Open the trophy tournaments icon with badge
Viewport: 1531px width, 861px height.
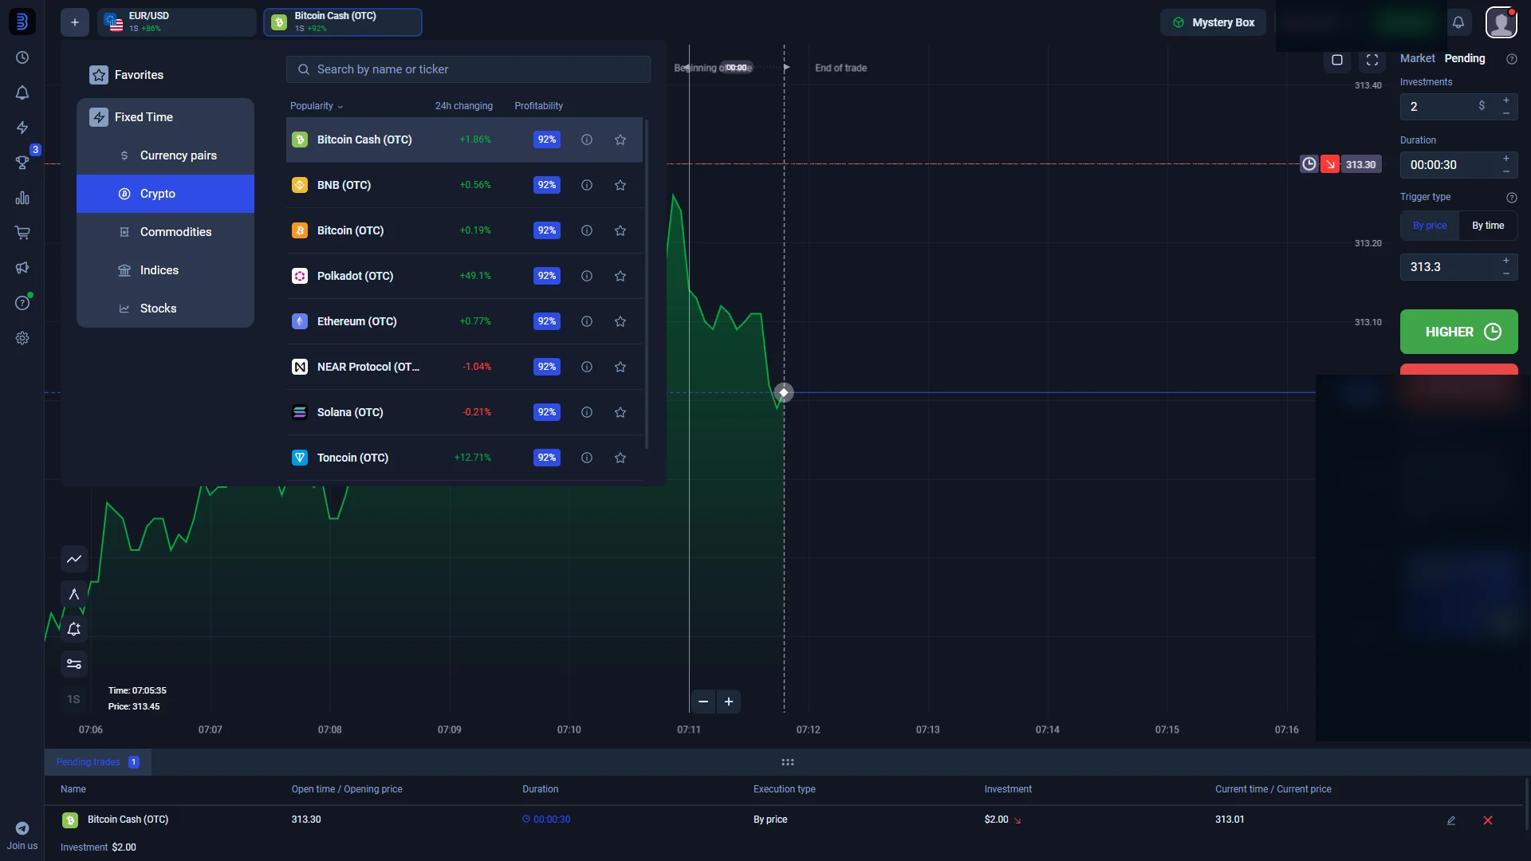[x=22, y=163]
